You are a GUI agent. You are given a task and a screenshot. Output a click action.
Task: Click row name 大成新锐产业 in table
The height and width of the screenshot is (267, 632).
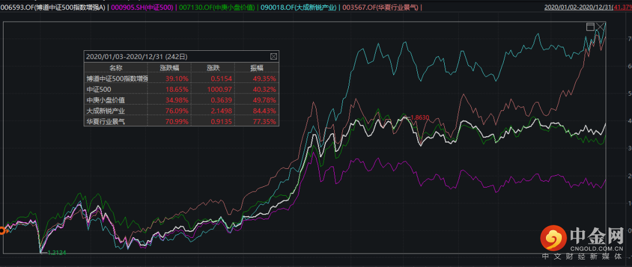coord(105,111)
